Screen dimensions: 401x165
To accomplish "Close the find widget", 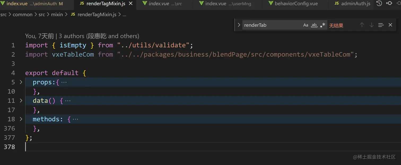I will point(390,25).
